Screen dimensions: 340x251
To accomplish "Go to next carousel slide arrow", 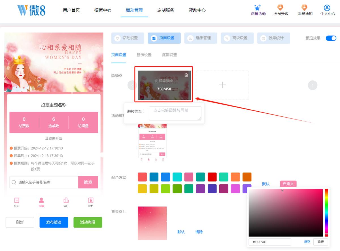I will tap(313, 85).
